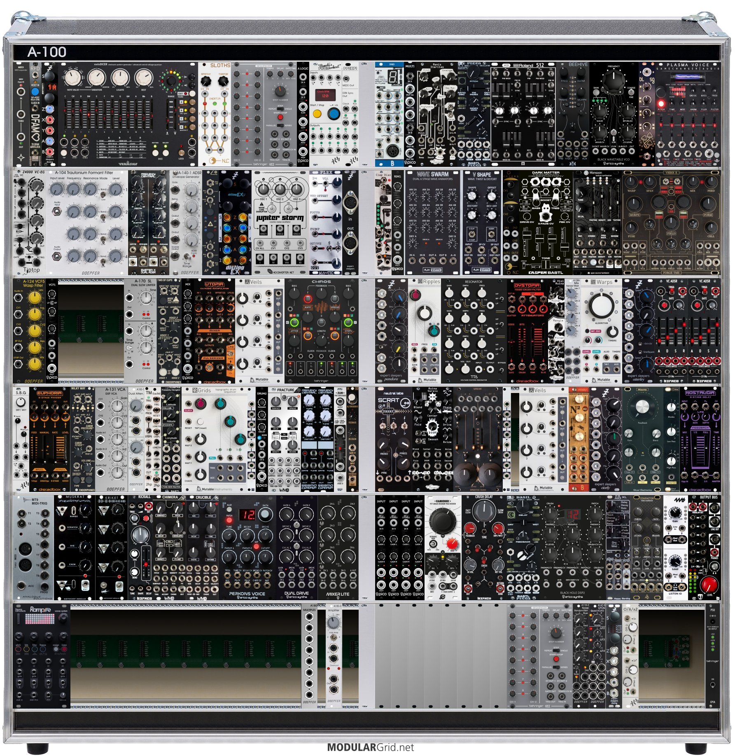Select the Jupiter Storm module
This screenshot has height=756, width=742.
pos(280,222)
